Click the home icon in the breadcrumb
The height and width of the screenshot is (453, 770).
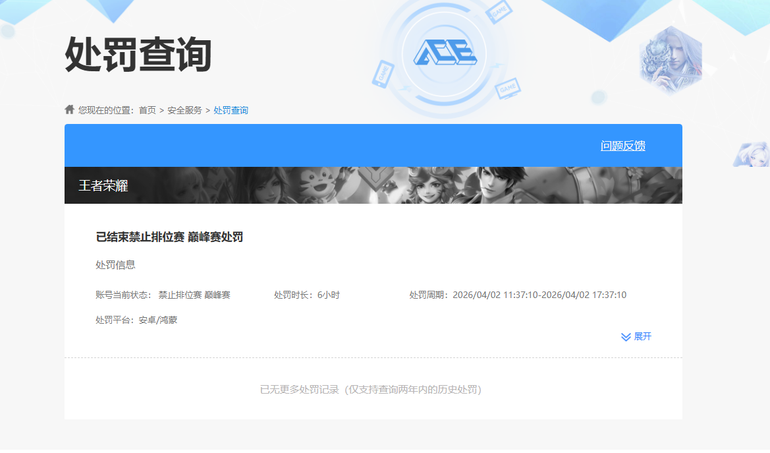pyautogui.click(x=69, y=109)
